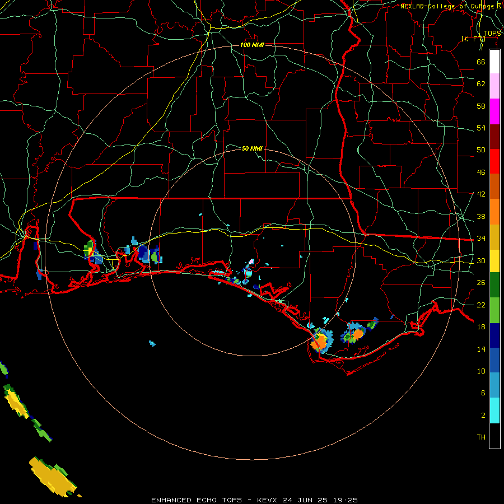This screenshot has width=504, height=504.
Task: Click the NEXLAB-College of DuPage label
Action: pyautogui.click(x=450, y=6)
